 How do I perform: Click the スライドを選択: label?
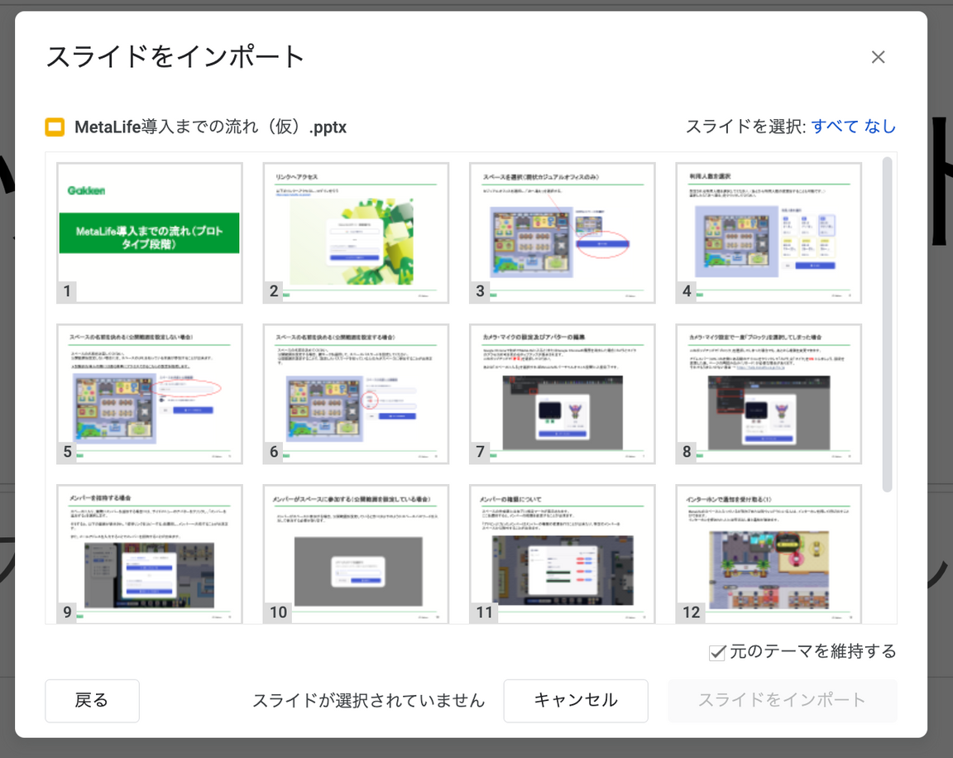[x=745, y=127]
